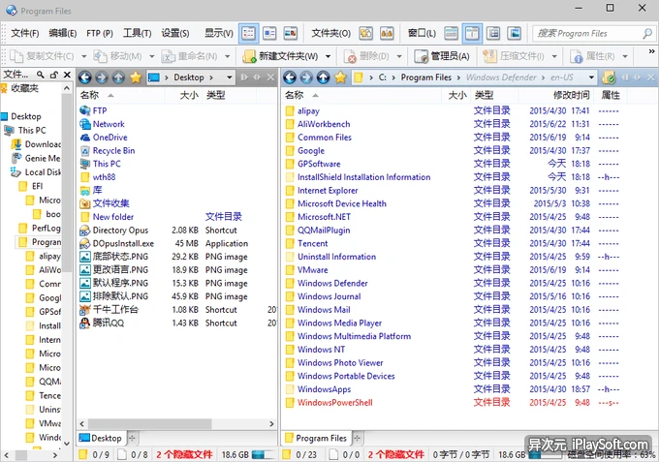Click the 新建文件夹(W) button
This screenshot has width=659, height=462.
coord(280,56)
